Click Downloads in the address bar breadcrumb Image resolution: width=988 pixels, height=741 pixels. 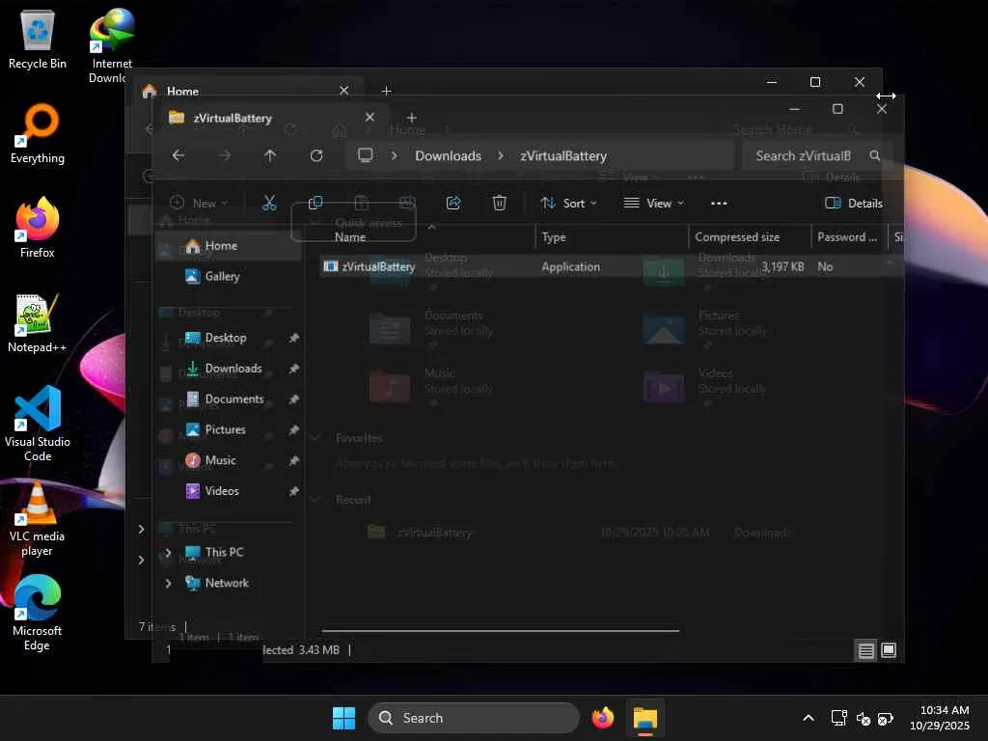pos(448,155)
